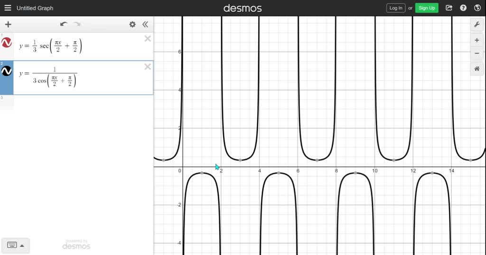Open the graph settings wrench

[x=477, y=25]
